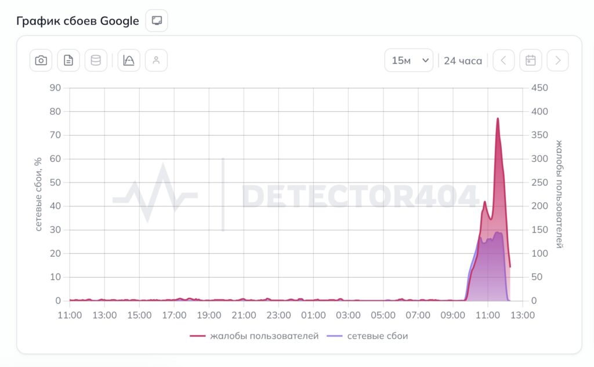The width and height of the screenshot is (594, 367).
Task: Click the 24 часа range label
Action: [x=463, y=61]
